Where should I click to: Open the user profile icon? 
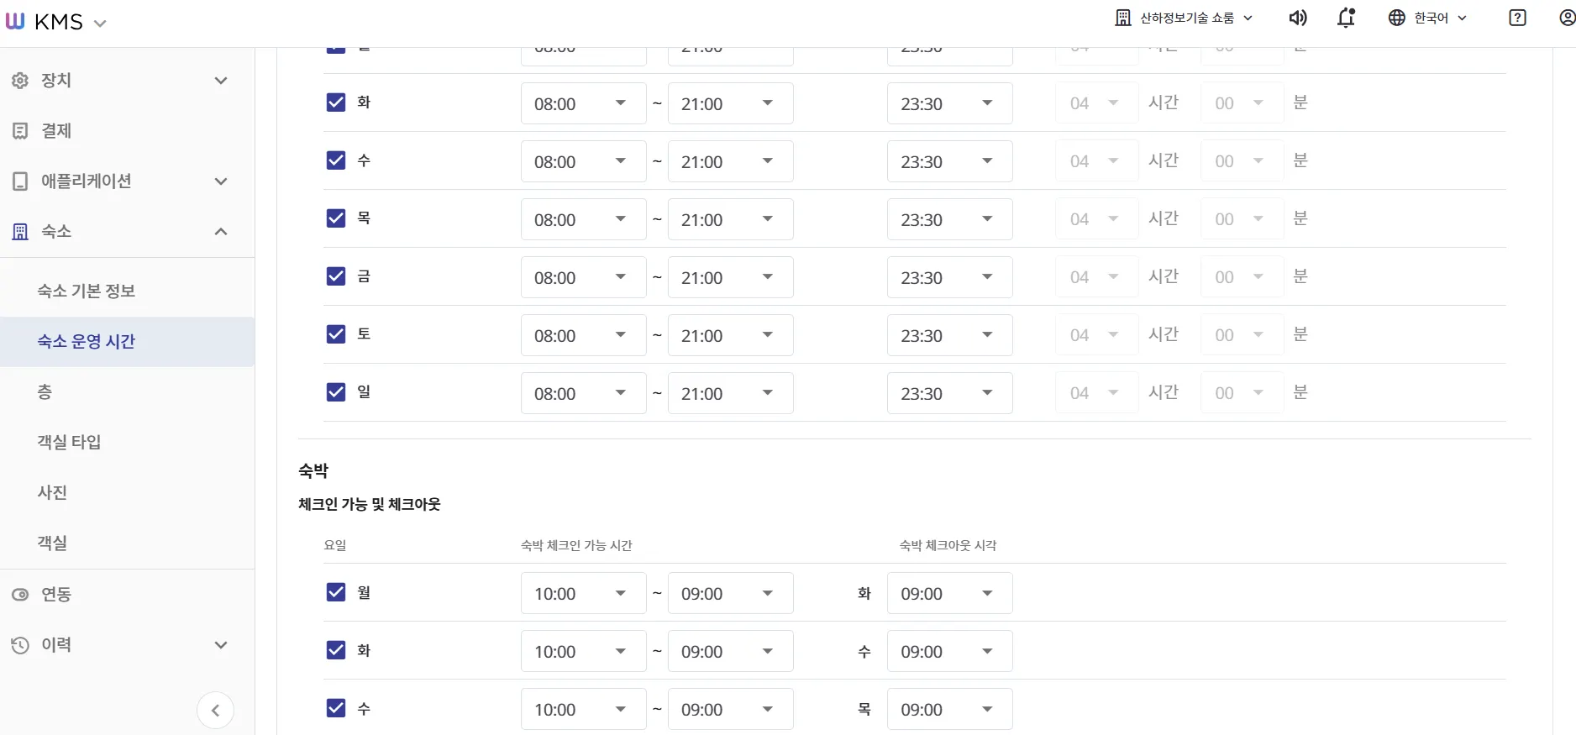coord(1567,18)
